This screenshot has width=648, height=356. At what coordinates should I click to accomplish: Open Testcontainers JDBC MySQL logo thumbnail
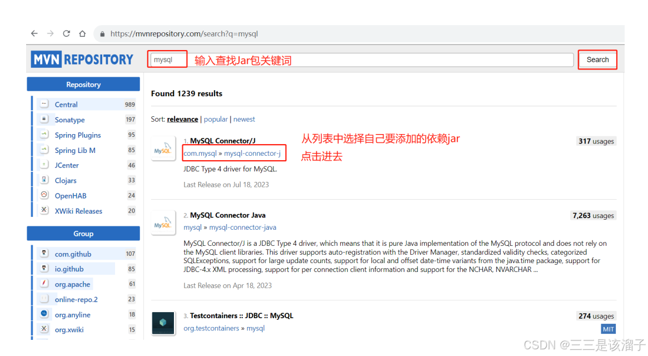coord(163,323)
